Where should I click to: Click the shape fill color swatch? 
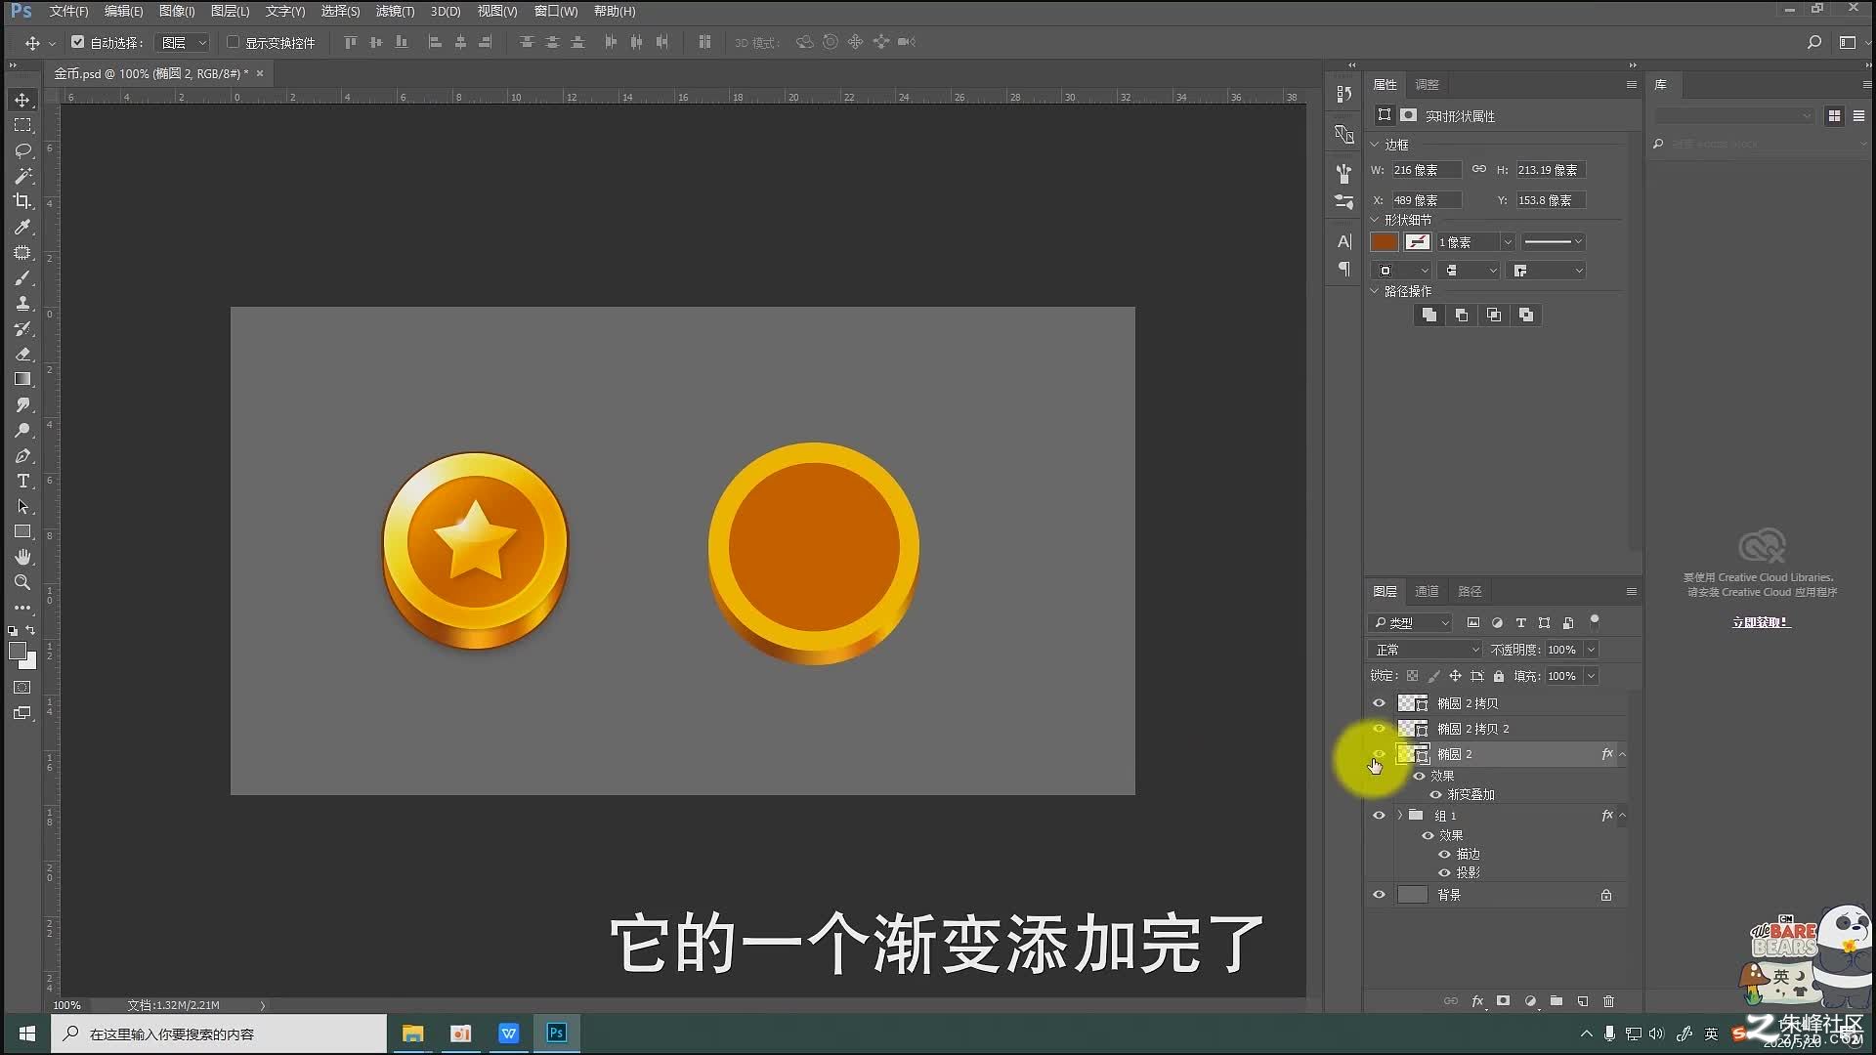coord(1385,242)
